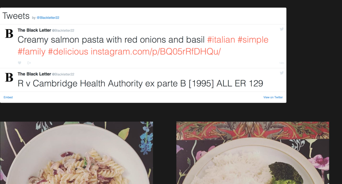Image resolution: width=342 pixels, height=184 pixels.
Task: Open the salmon pasta photo thumbnail
Action: pyautogui.click(x=76, y=153)
